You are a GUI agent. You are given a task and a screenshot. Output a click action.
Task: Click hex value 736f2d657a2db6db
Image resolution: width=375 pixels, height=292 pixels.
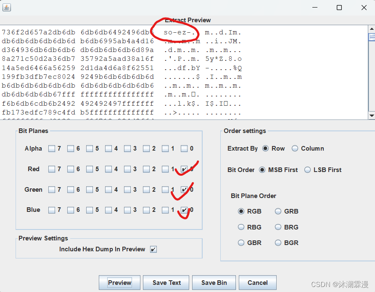pyautogui.click(x=39, y=32)
